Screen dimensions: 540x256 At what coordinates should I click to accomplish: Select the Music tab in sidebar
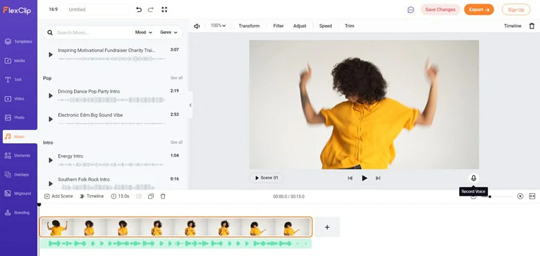(19, 136)
